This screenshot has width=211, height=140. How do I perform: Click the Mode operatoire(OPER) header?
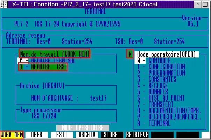167,54
